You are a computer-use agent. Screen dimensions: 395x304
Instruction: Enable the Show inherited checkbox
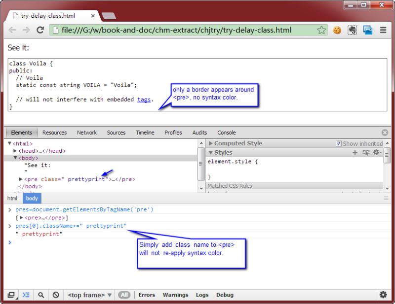pos(339,143)
